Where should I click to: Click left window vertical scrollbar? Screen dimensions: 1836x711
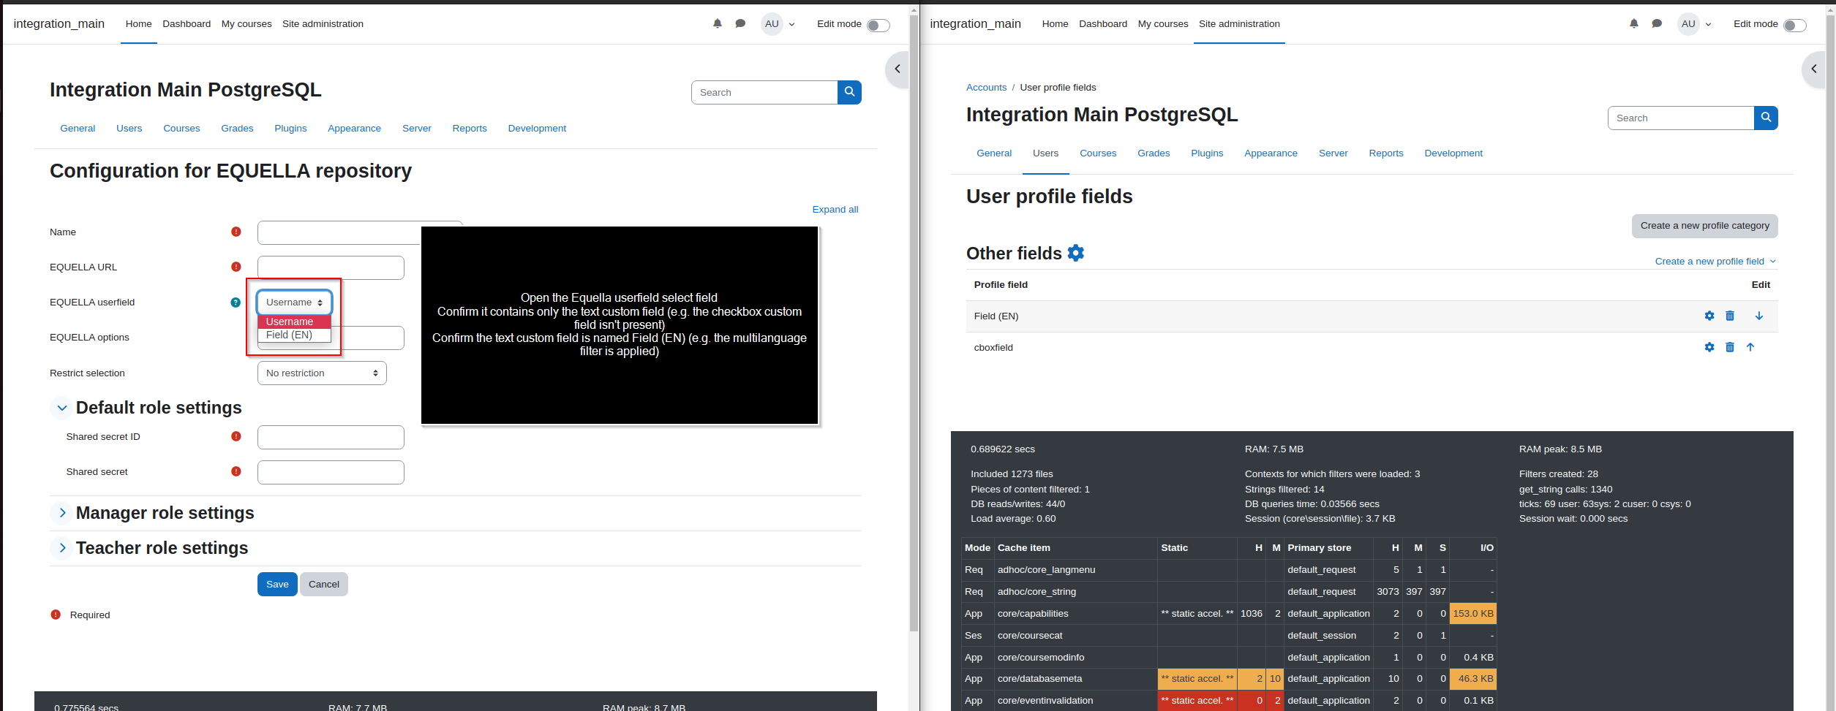click(914, 322)
